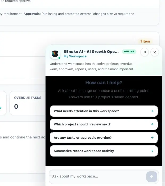Click the green status dot on the avatar
Image resolution: width=165 pixels, height=186 pixels.
tap(59, 58)
